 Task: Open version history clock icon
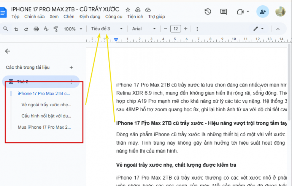(x=208, y=12)
